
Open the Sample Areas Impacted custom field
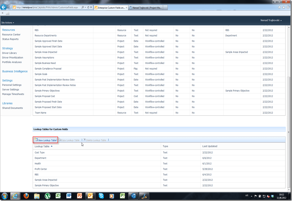[46, 52]
